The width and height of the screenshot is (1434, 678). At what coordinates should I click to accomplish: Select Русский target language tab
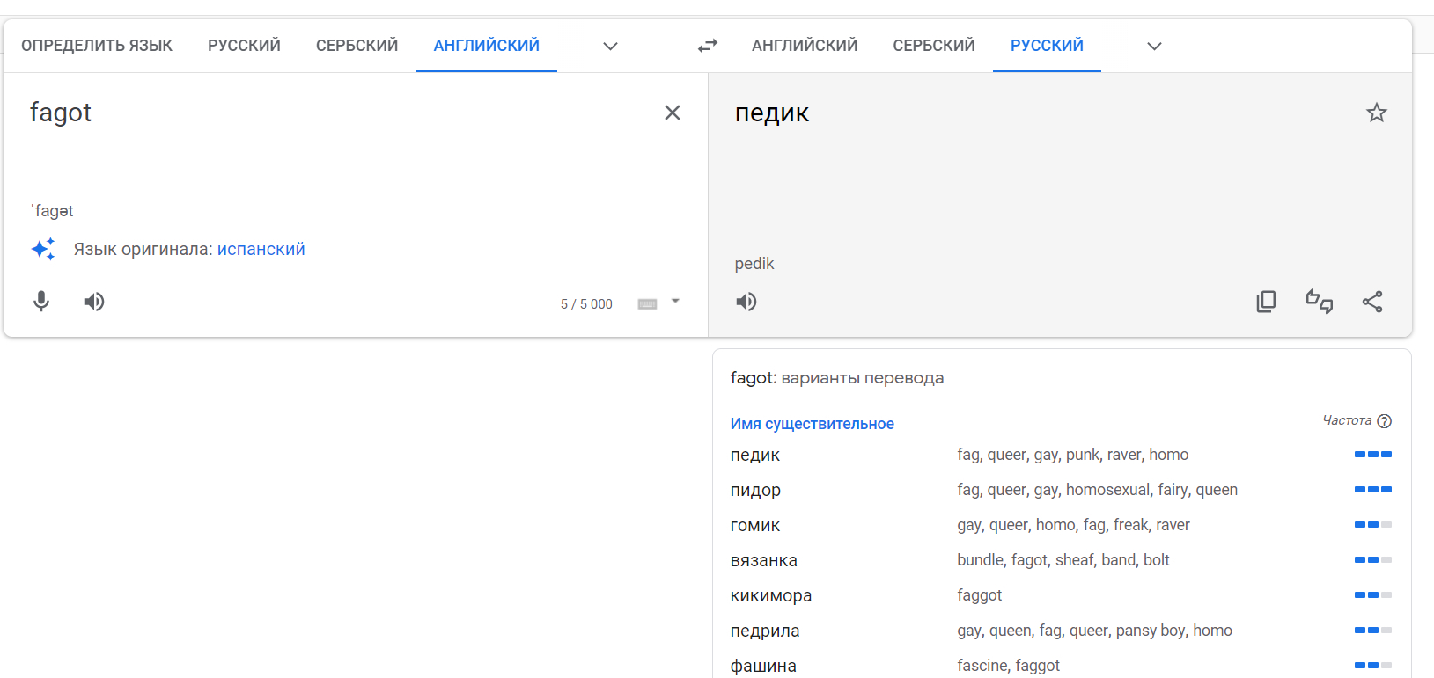pos(1047,46)
